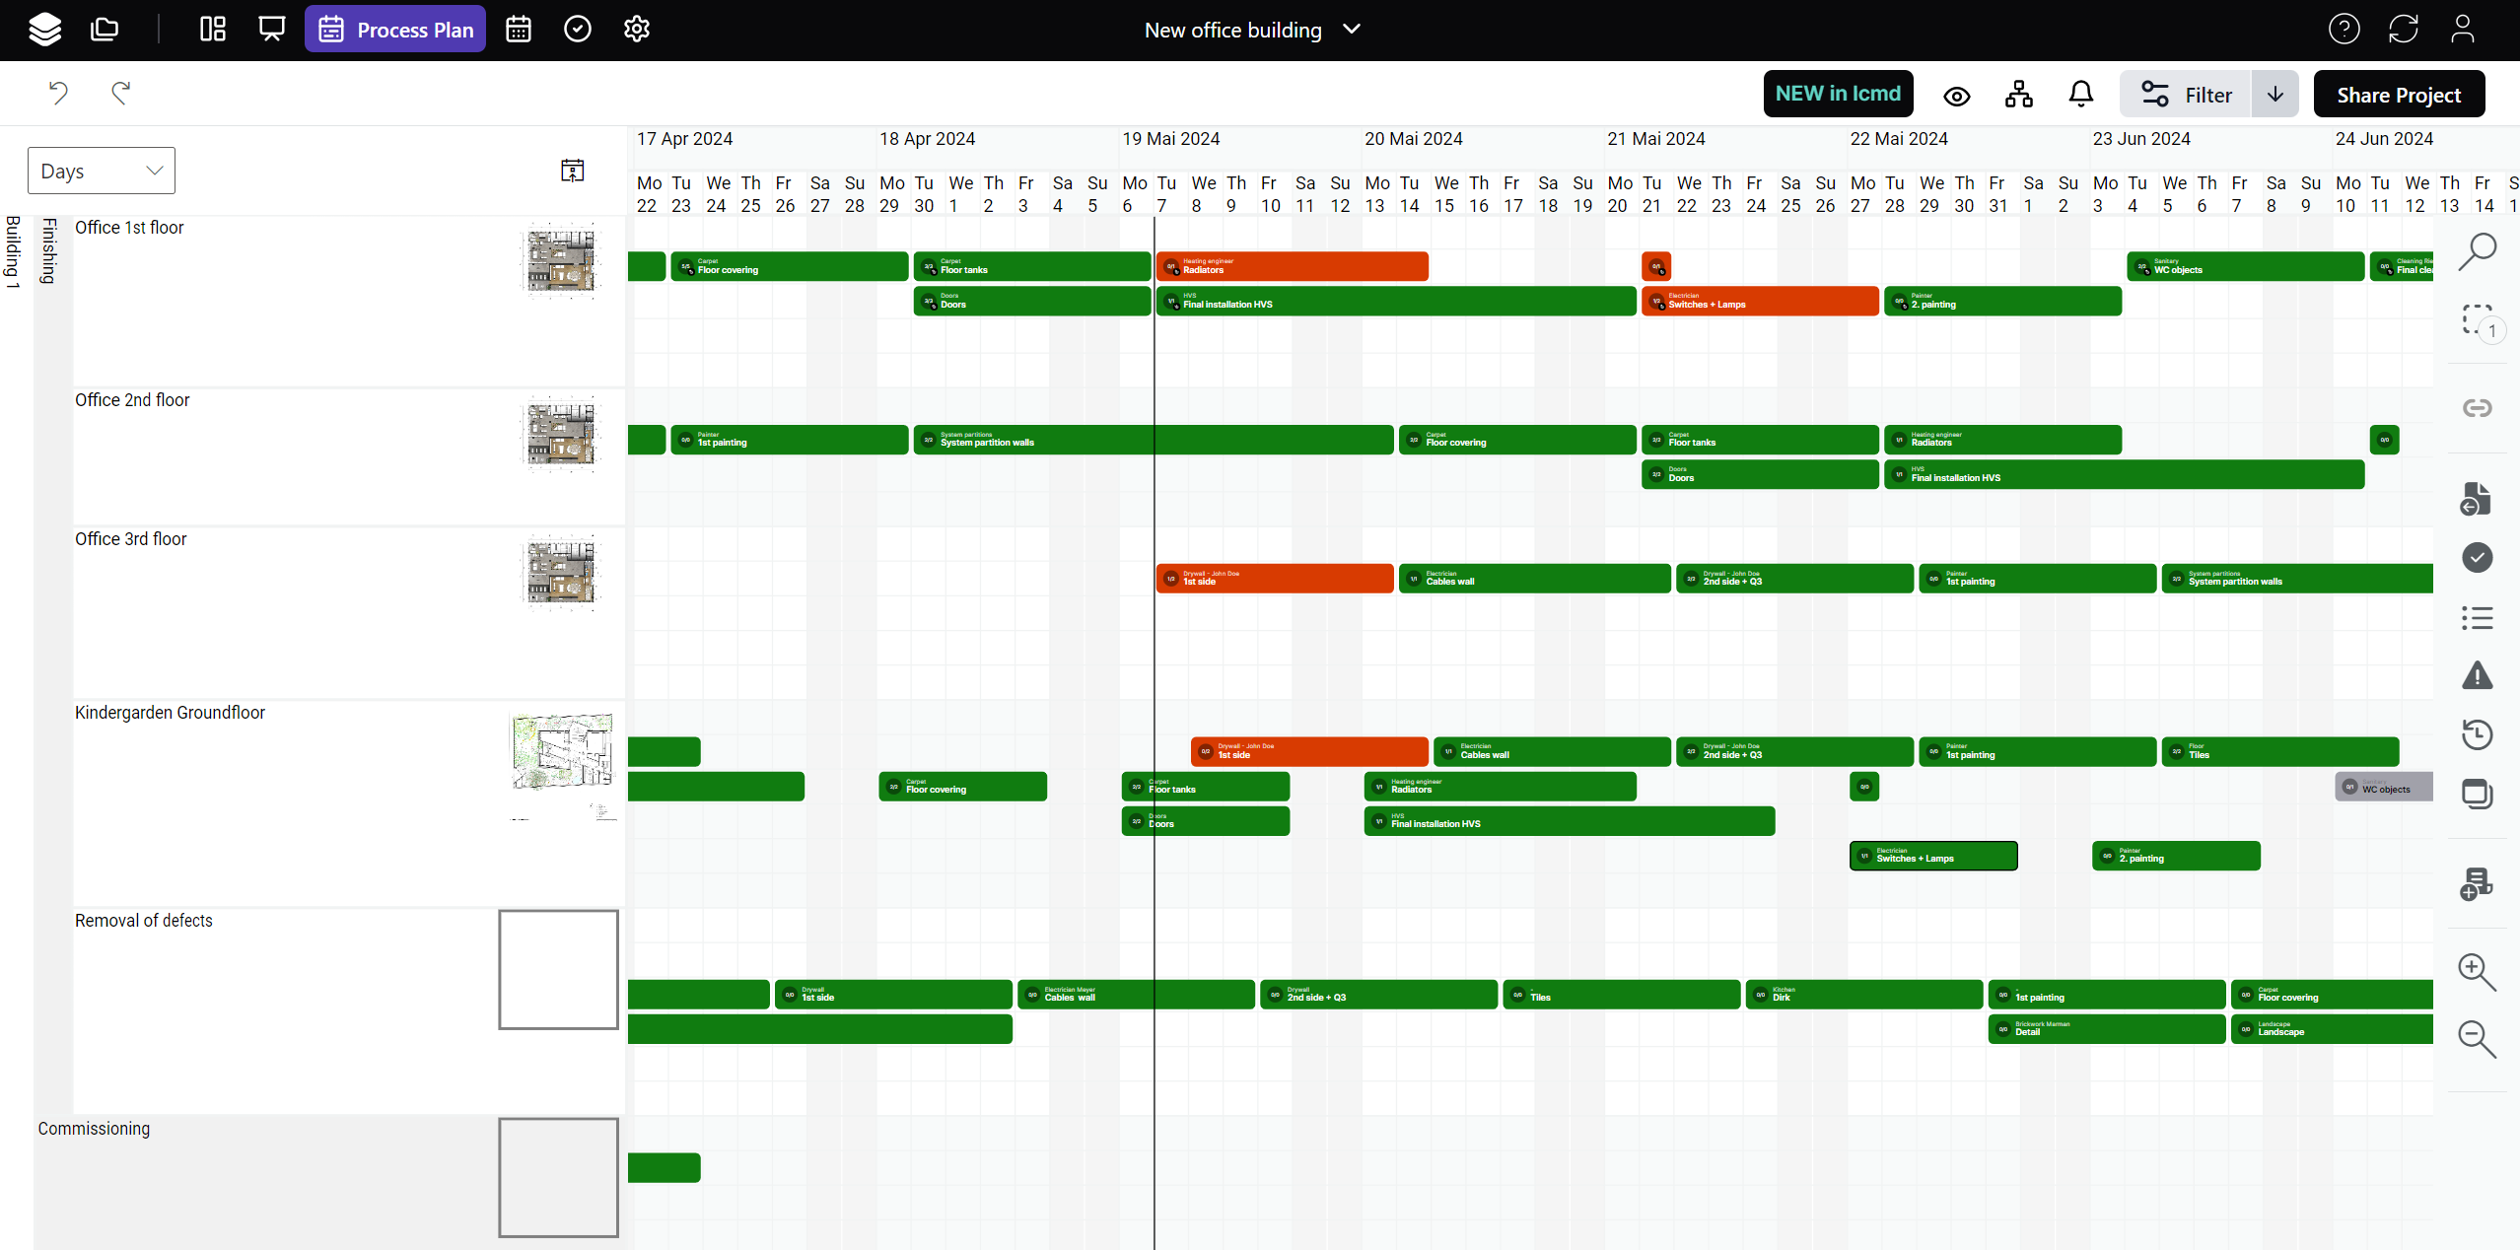Click the NEW in lcmd button
Image resolution: width=2520 pixels, height=1250 pixels.
1838,94
